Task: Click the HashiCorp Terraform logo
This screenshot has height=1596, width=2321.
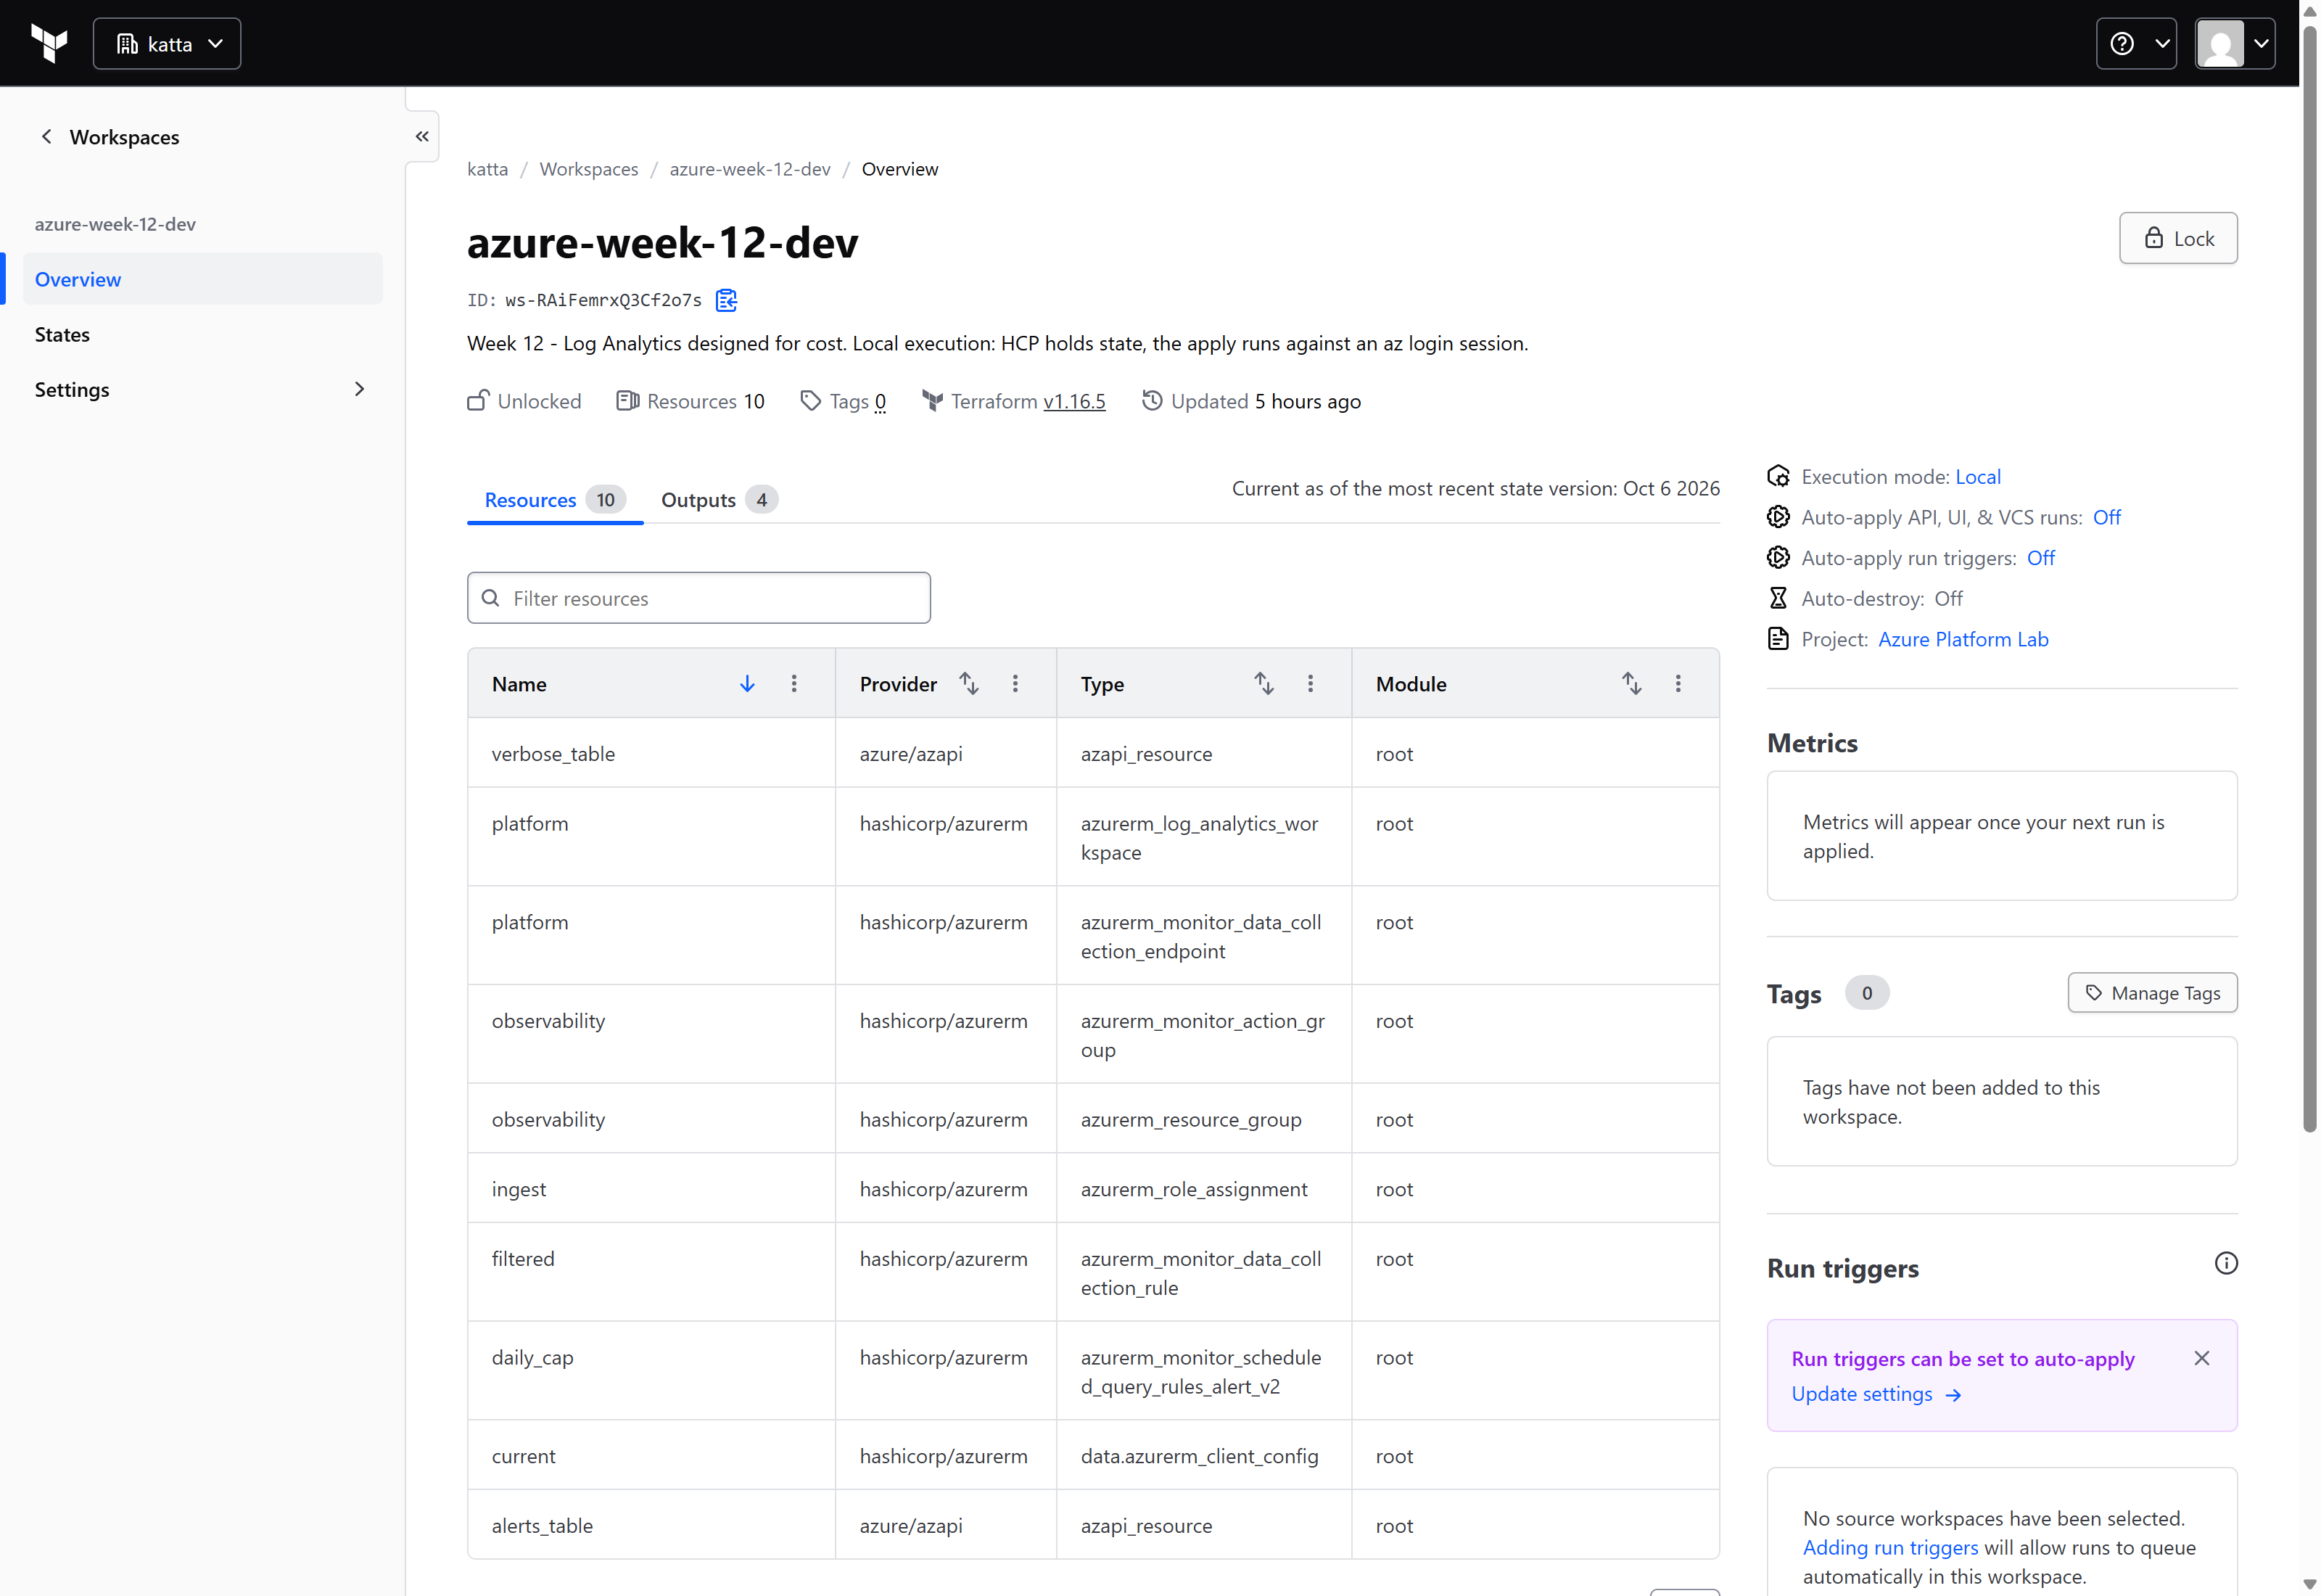Action: 49,43
